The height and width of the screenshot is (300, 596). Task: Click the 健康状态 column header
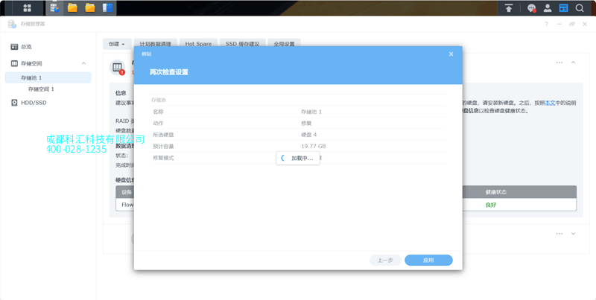click(496, 192)
